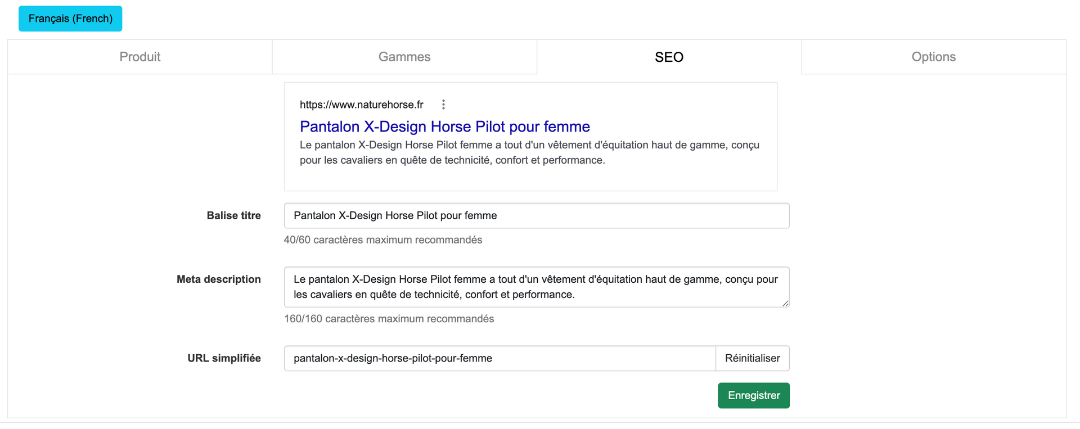This screenshot has width=1080, height=429.
Task: Click the preview snippet description text
Action: pos(529,152)
